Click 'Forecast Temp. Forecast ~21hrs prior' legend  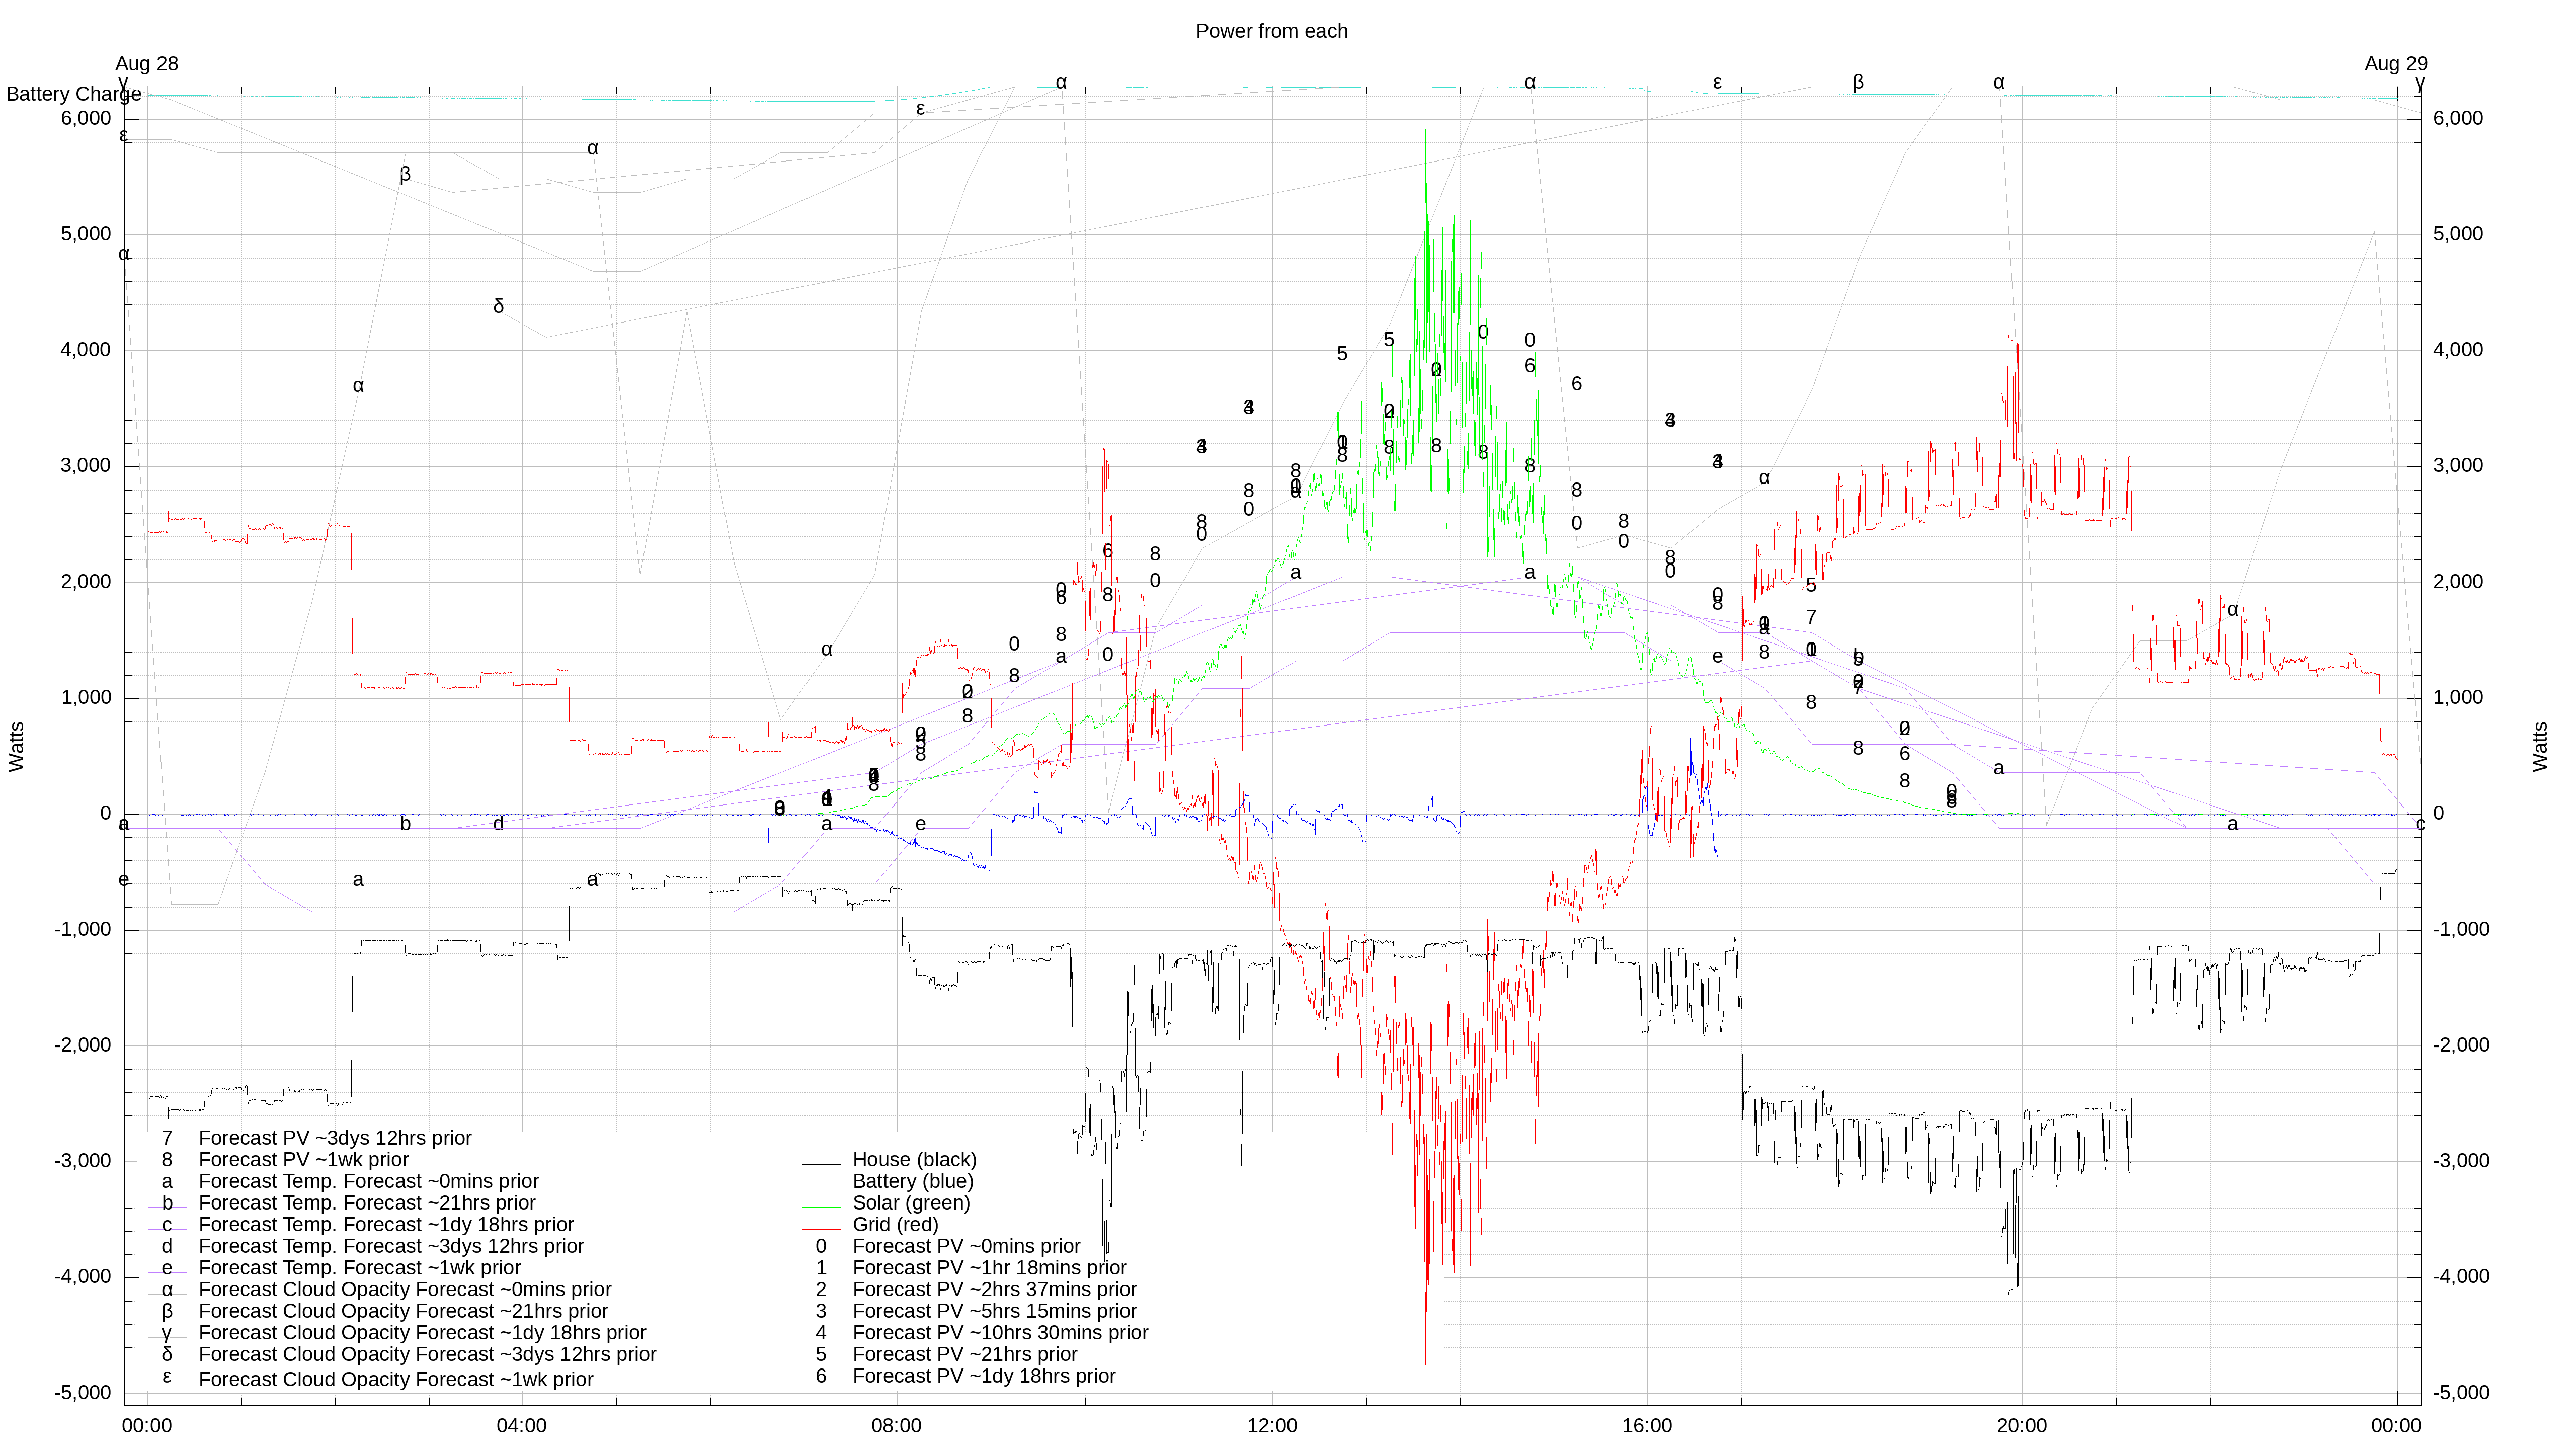click(367, 1203)
